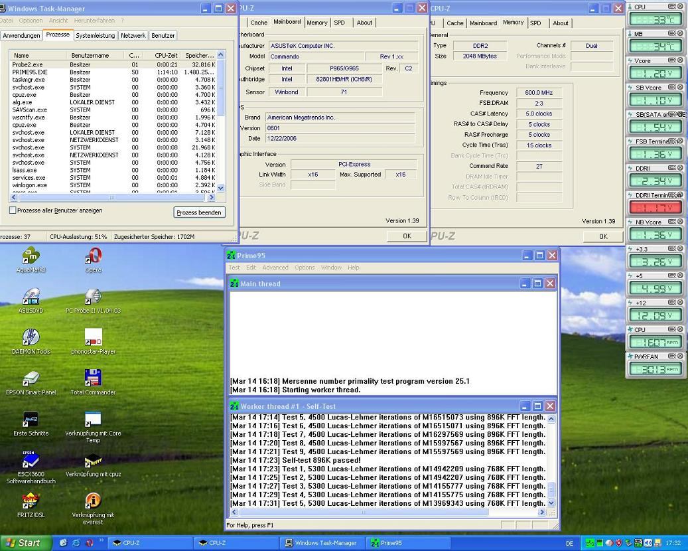Close the MB 34°C sensor panel
This screenshot has height=551, width=688.
[x=680, y=33]
